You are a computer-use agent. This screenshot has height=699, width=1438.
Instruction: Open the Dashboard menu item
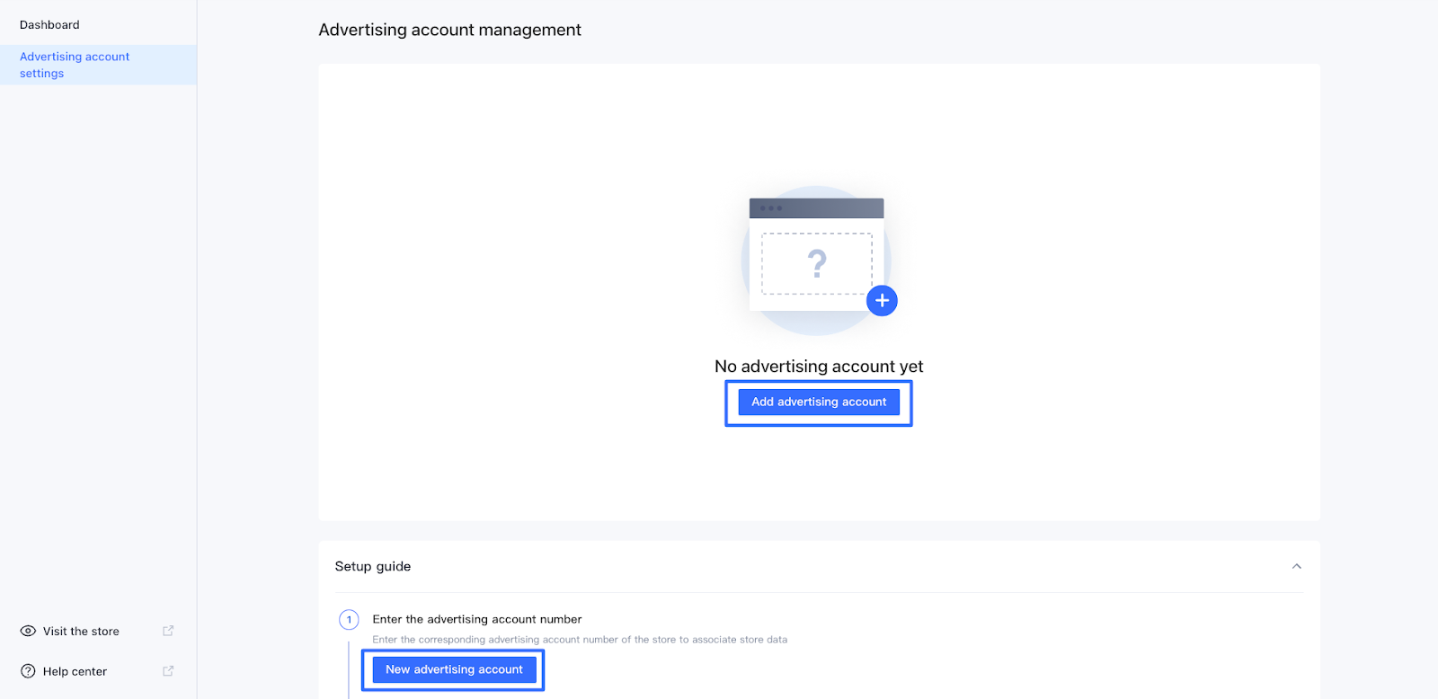[49, 25]
